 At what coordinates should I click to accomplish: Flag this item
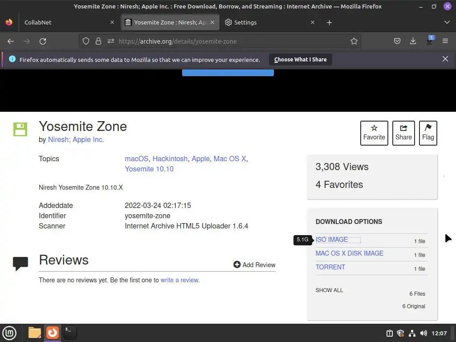click(428, 133)
